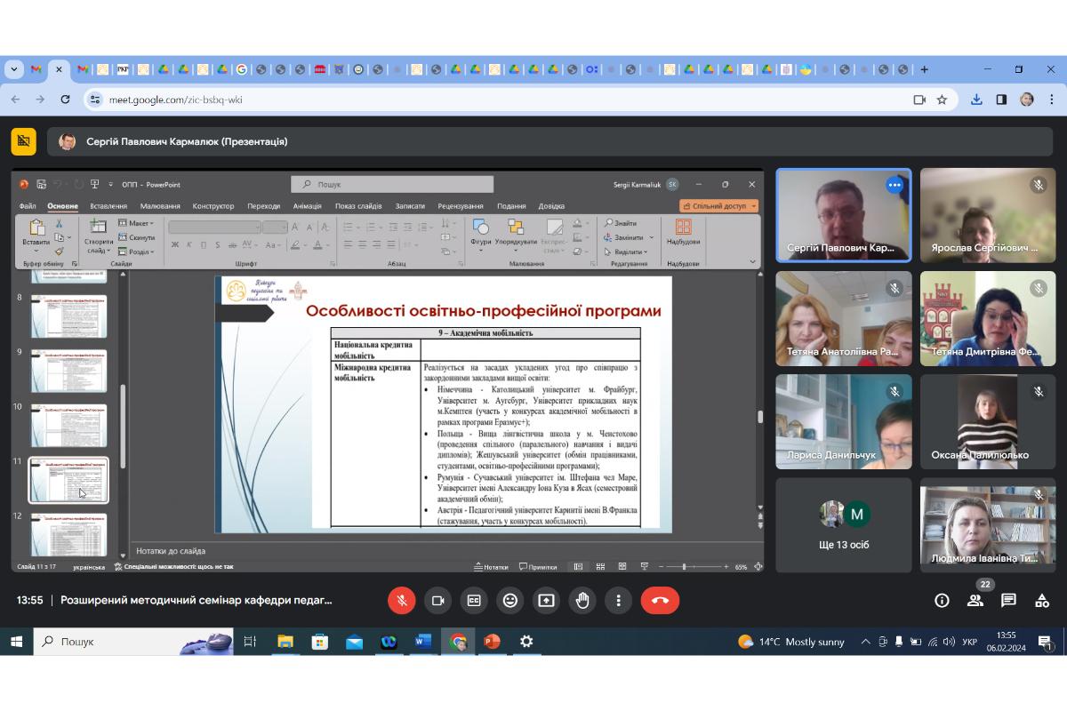The image size is (1067, 711).
Task: Click the 'Ще 13 осіб' participants tile
Action: point(844,524)
